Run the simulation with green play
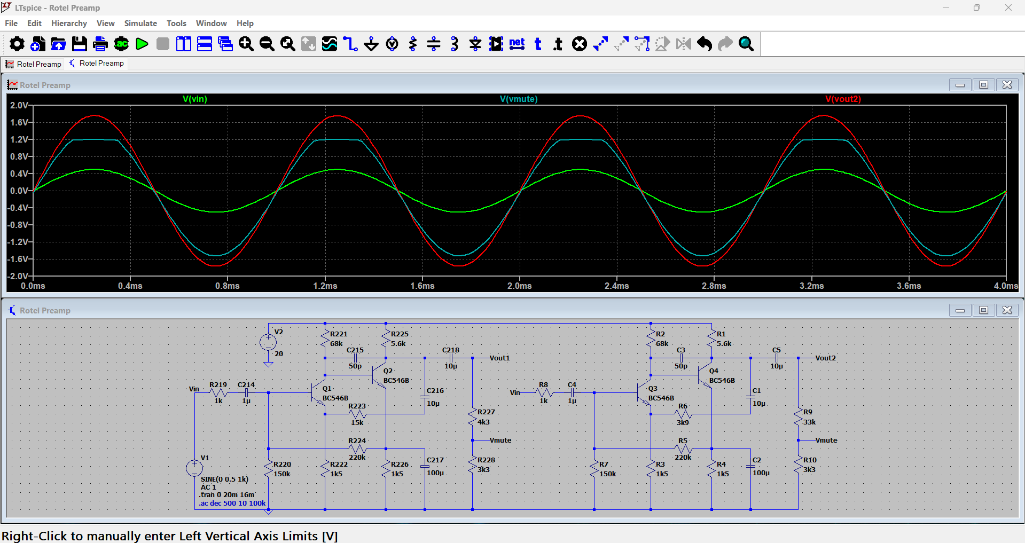The image size is (1025, 543). (142, 44)
